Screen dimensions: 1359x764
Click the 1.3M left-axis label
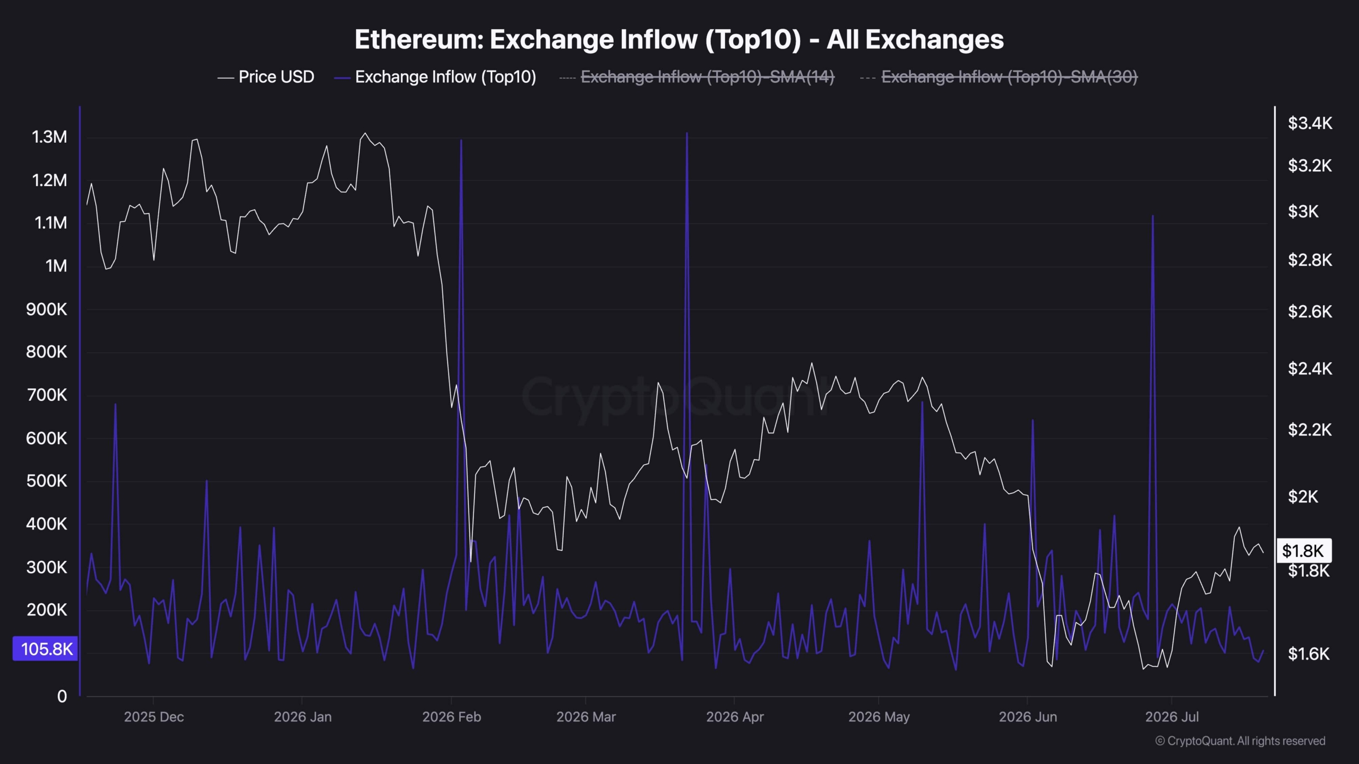(x=49, y=137)
